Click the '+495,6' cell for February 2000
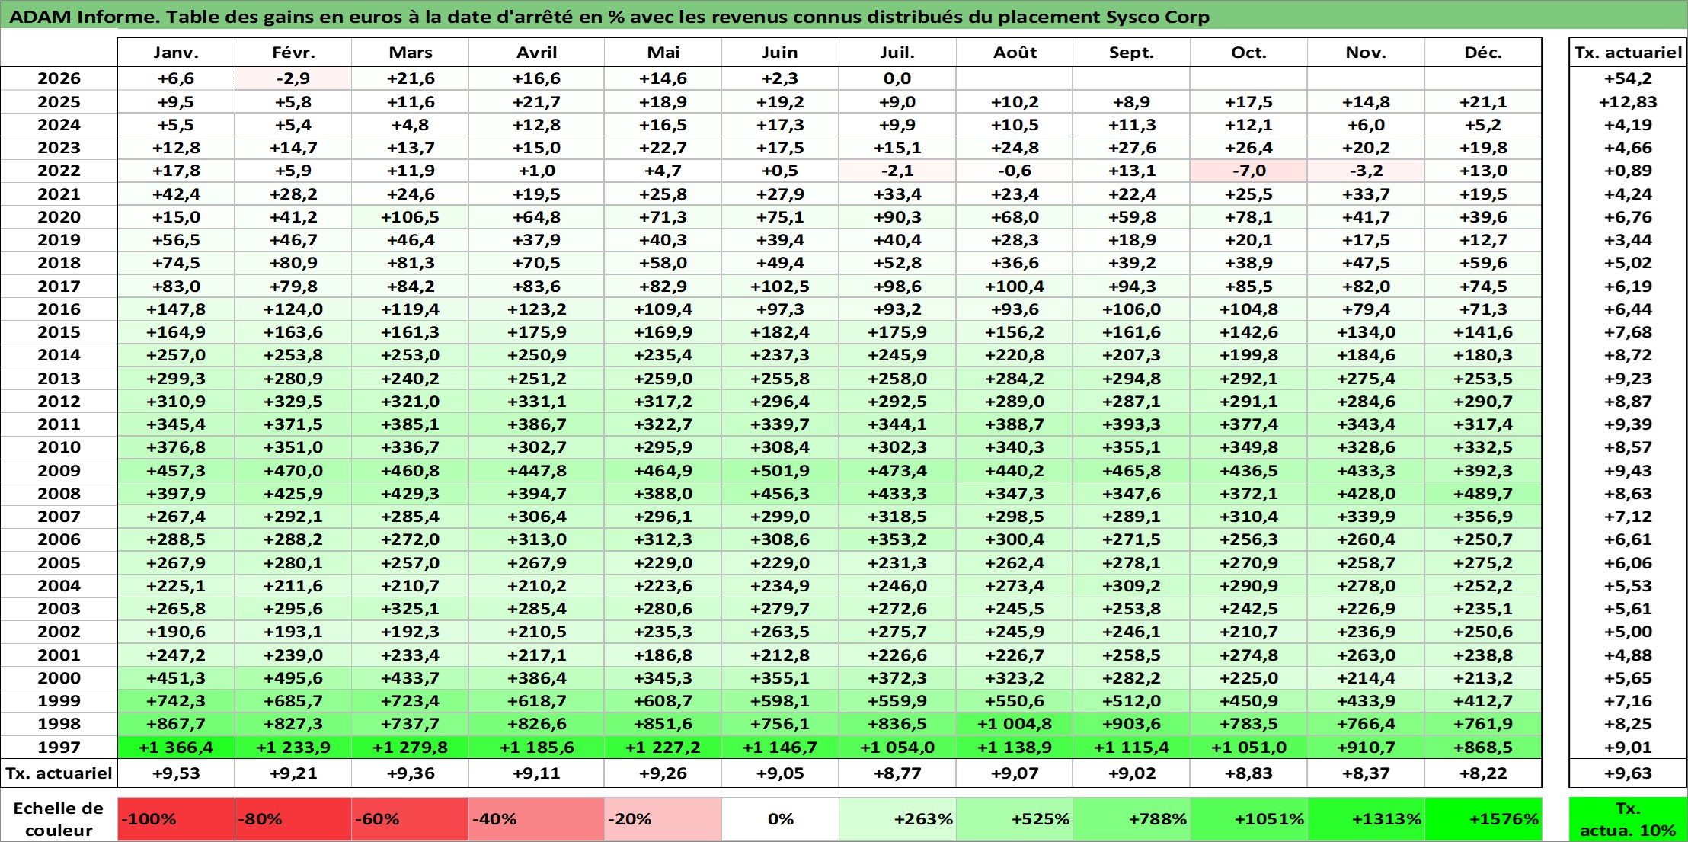Viewport: 1688px width, 842px height. [x=293, y=678]
